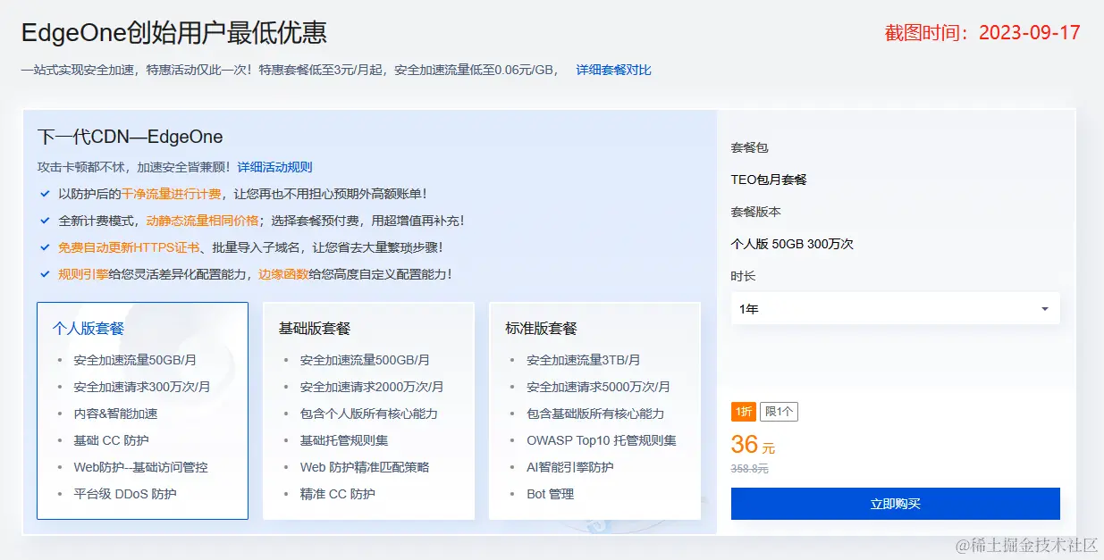Click the highlighted 边缘函数 text

283,274
